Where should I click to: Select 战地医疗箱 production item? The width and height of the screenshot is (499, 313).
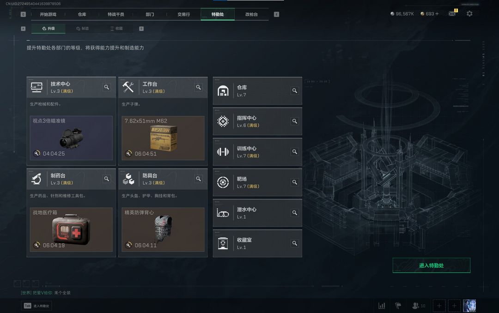[x=71, y=229]
